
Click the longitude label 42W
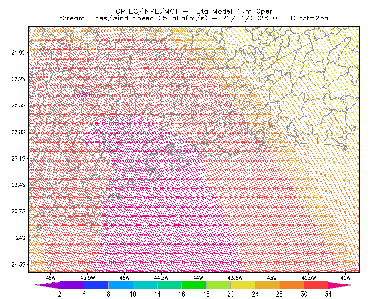(346, 278)
